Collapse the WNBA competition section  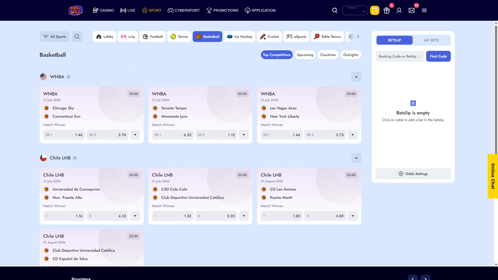coord(356,77)
